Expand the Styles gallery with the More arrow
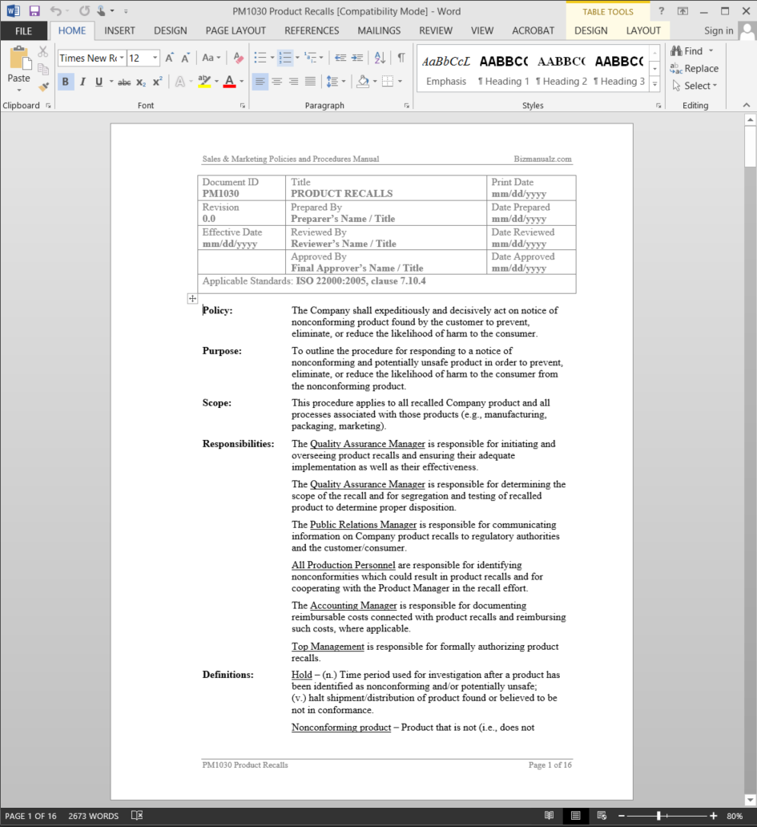Image resolution: width=757 pixels, height=827 pixels. coord(654,84)
